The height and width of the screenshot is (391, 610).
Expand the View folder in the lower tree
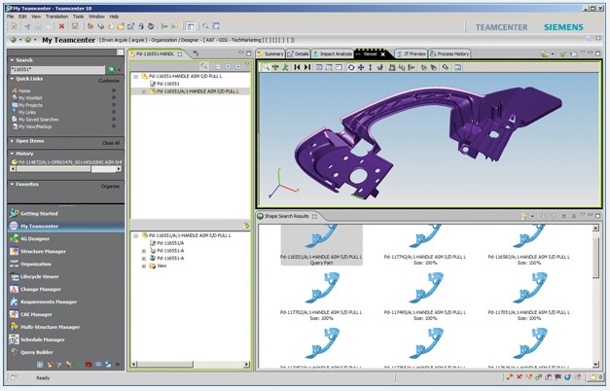click(x=144, y=267)
